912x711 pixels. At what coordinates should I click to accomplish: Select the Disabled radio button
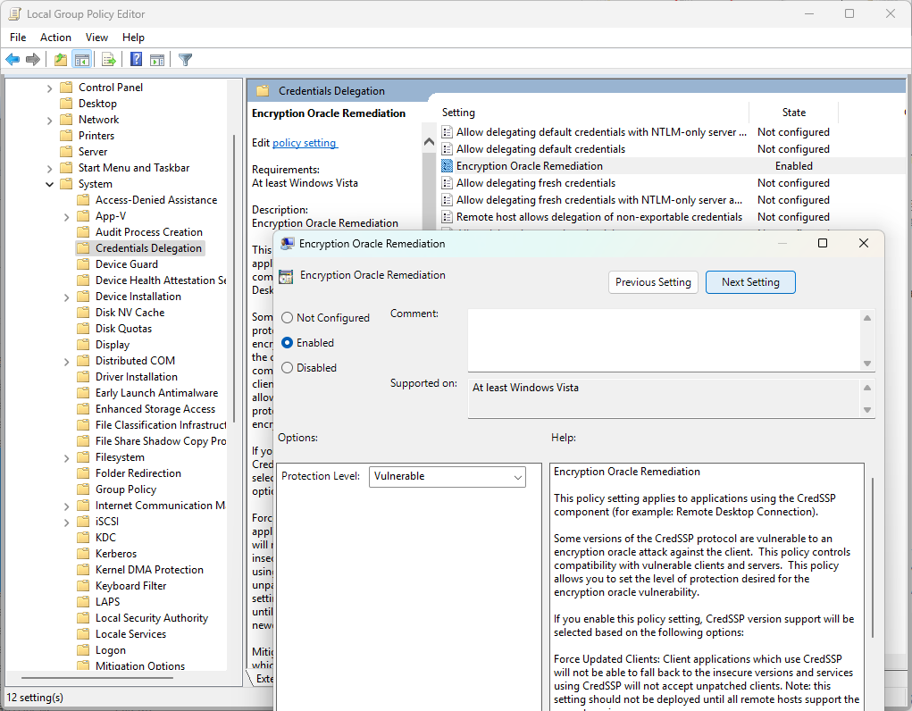[287, 368]
